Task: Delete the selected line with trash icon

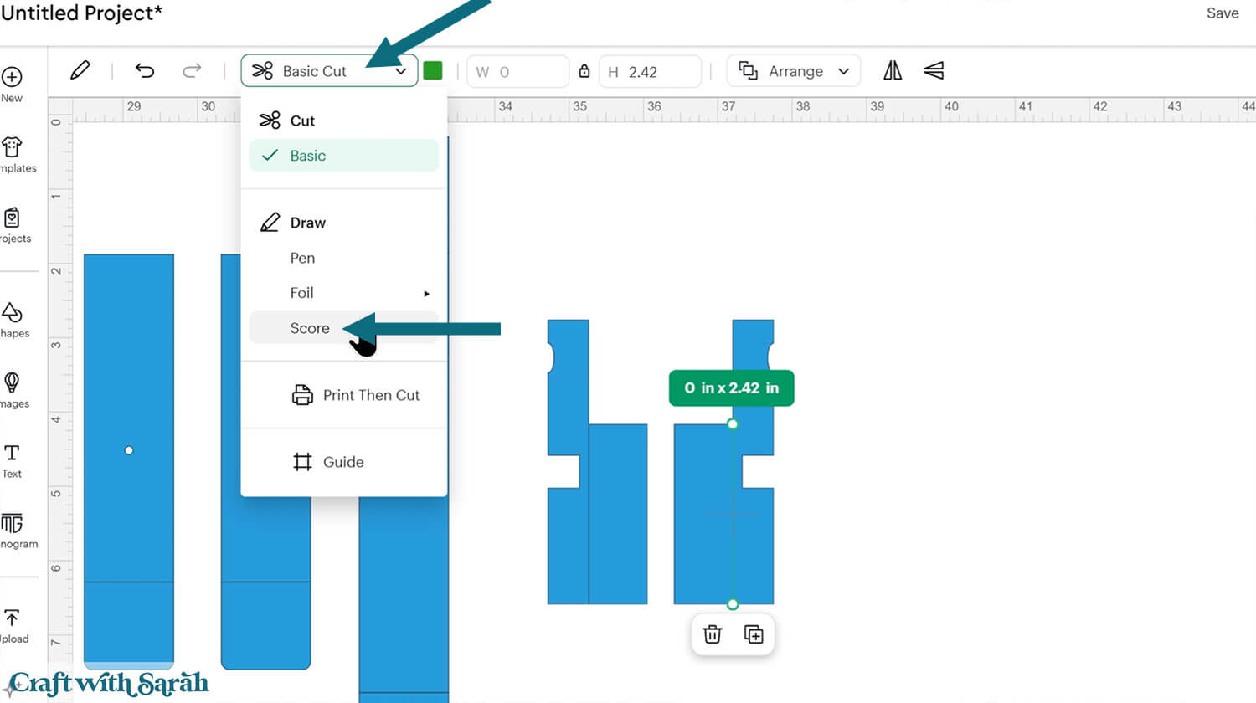Action: pos(713,634)
